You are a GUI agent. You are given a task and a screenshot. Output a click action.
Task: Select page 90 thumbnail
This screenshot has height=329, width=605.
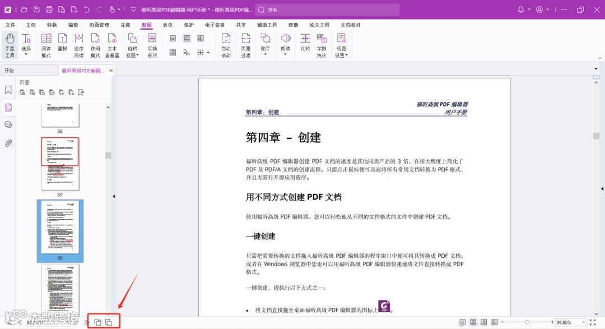click(60, 228)
